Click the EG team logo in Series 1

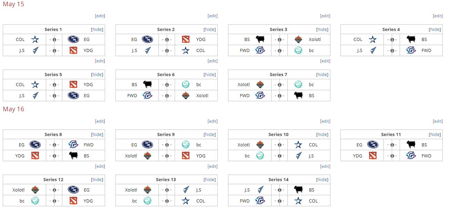[x=73, y=40]
